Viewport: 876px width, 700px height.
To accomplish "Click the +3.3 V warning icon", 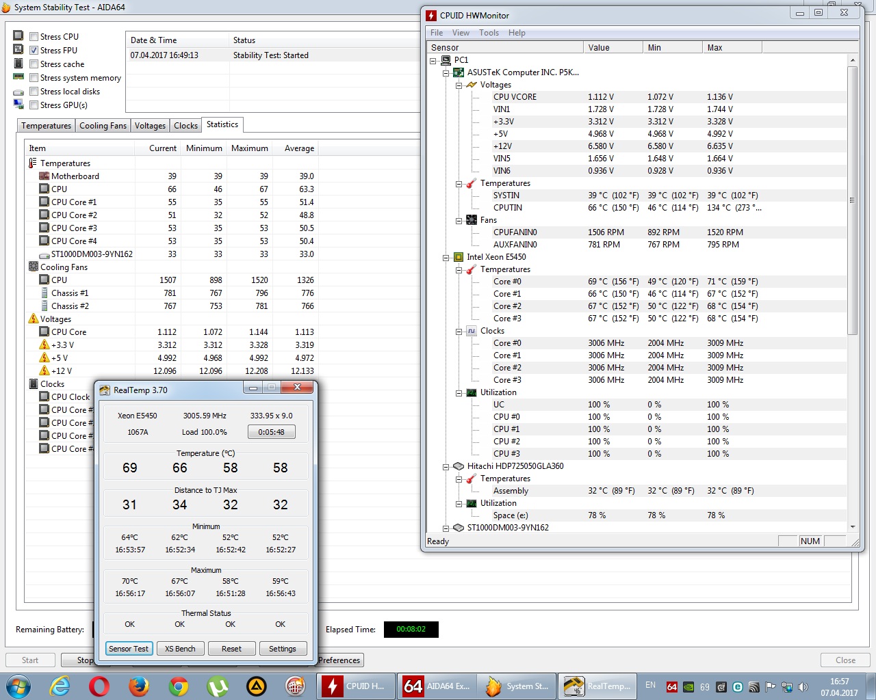I will point(44,345).
